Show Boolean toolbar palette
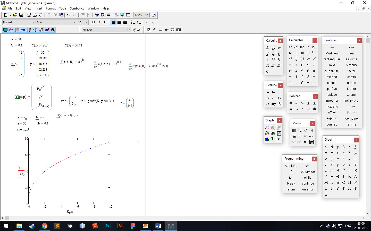This screenshot has width=371, height=231. (35, 30)
